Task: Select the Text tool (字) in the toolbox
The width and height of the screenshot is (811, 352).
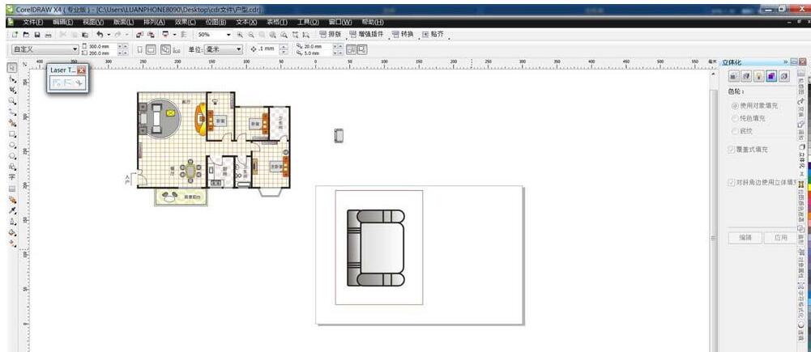Action: (12, 176)
